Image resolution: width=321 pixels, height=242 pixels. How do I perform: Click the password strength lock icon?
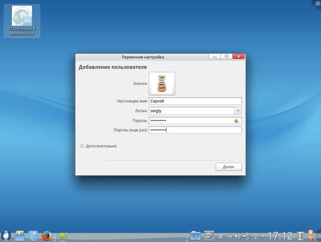(x=237, y=121)
